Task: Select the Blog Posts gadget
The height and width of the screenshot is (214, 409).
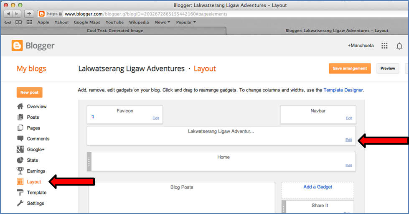Action: point(182,198)
